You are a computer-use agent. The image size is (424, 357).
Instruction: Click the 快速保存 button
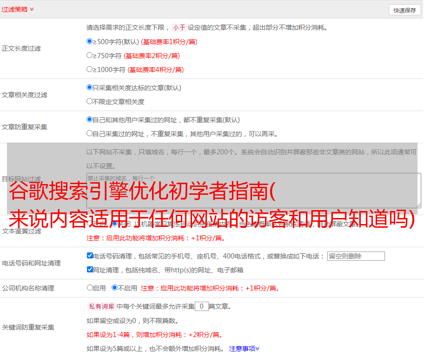click(x=404, y=10)
